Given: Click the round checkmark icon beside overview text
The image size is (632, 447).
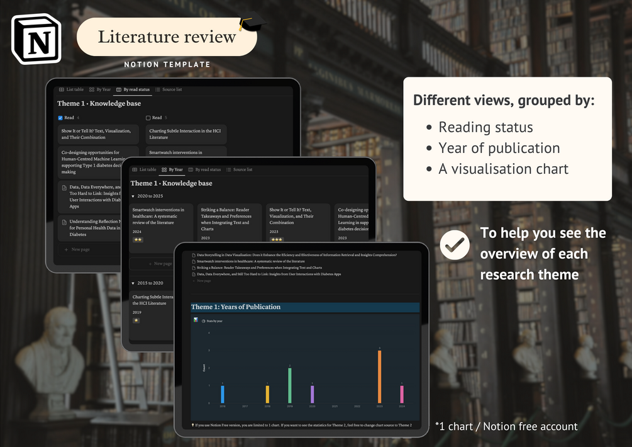Looking at the screenshot, I should point(455,245).
